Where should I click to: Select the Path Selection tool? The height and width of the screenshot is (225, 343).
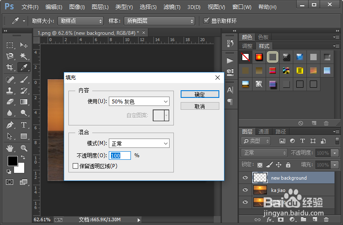[10, 136]
